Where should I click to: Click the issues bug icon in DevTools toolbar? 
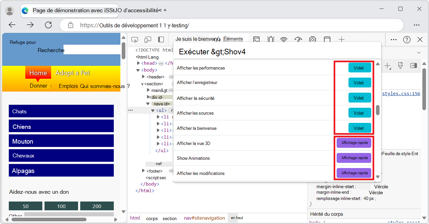click(x=271, y=40)
